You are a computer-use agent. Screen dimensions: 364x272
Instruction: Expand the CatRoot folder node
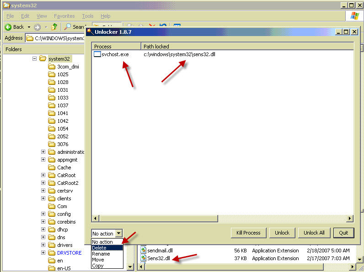coord(43,175)
